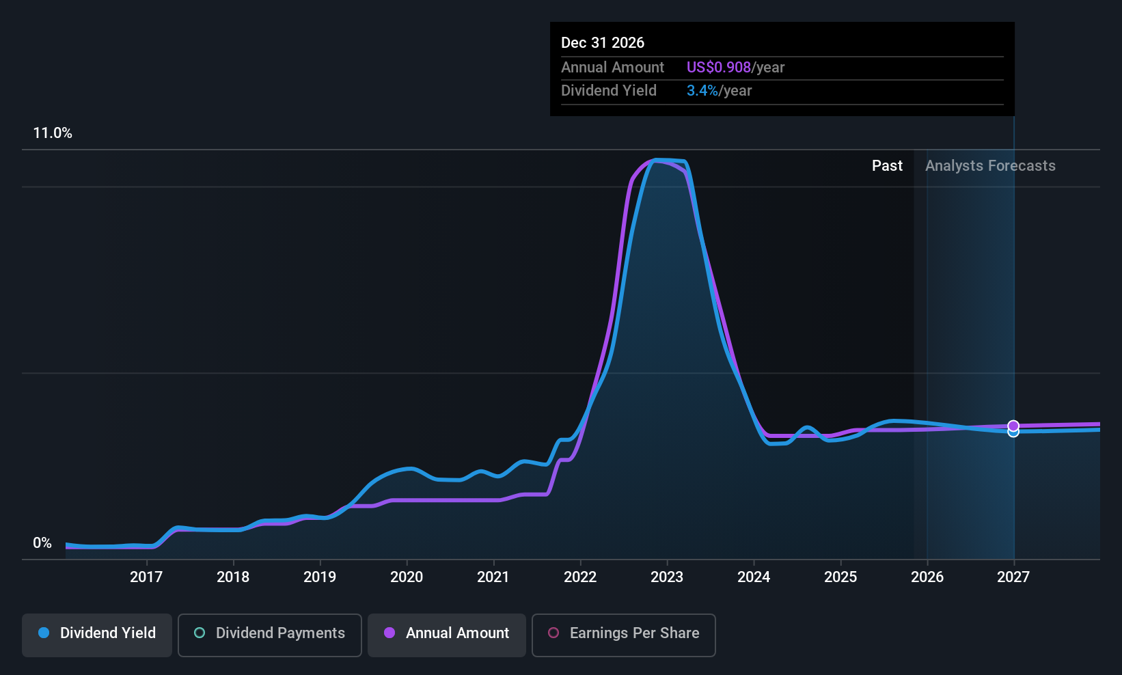
Task: Click the purple Annual Amount legend dot
Action: coord(389,633)
